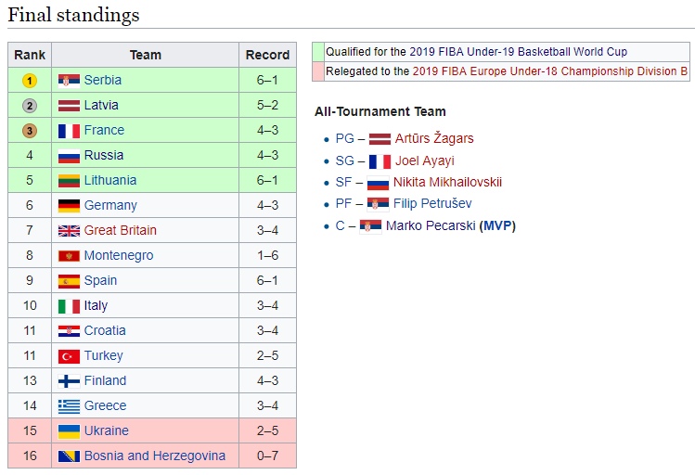
Task: Click the bronze medal rank 3 icon
Action: (x=30, y=131)
